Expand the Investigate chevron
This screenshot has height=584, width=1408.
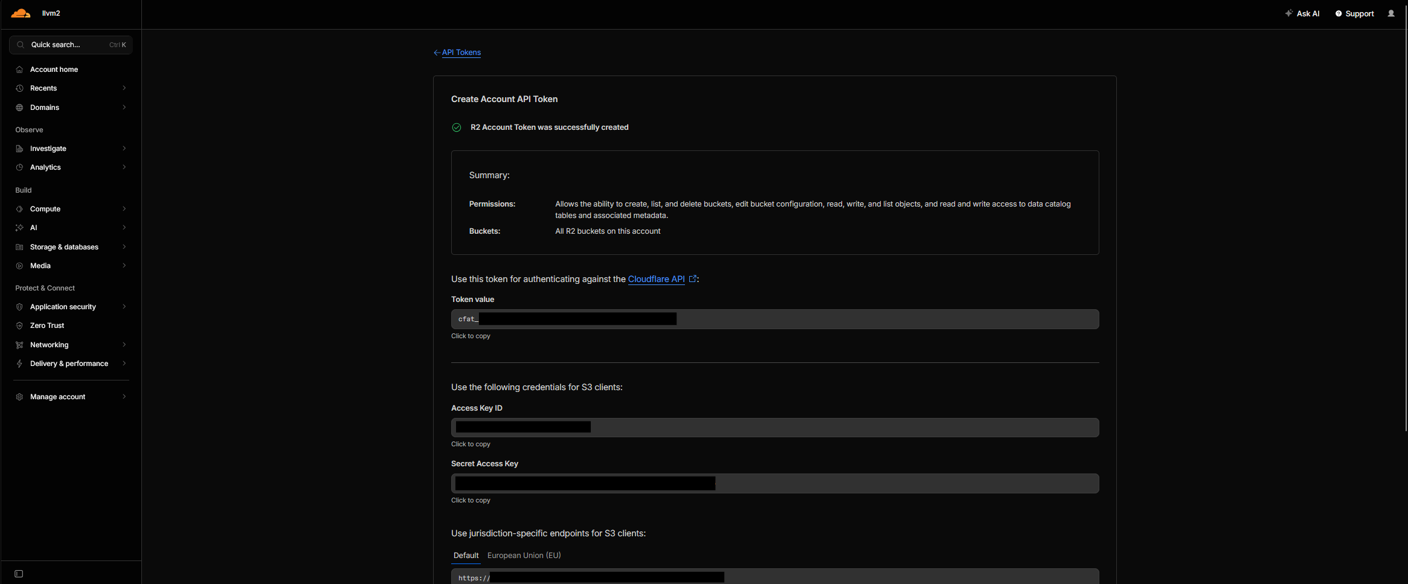point(124,149)
